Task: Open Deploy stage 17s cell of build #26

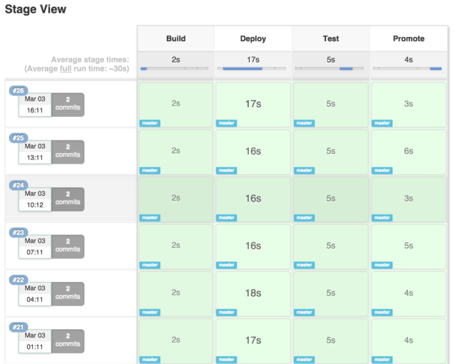Action: pyautogui.click(x=253, y=104)
